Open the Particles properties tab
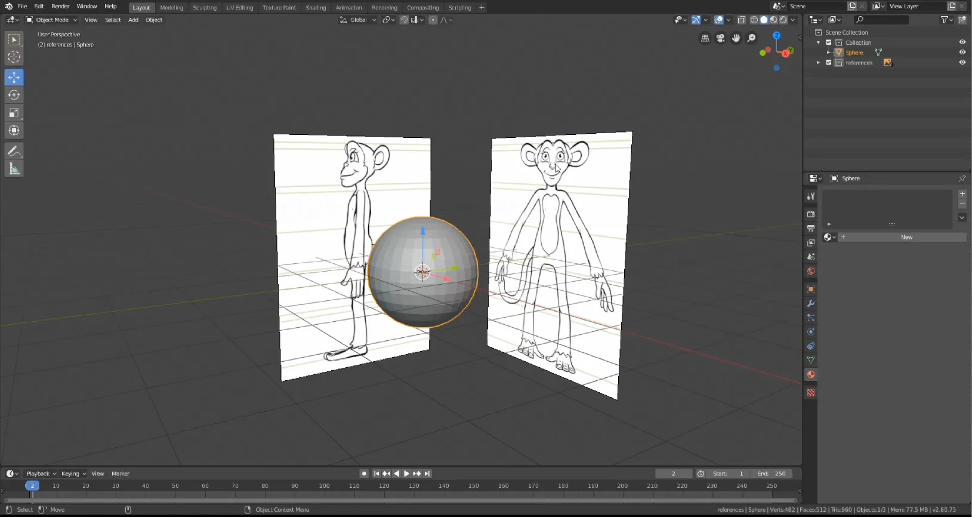Image resolution: width=972 pixels, height=517 pixels. pos(811,318)
